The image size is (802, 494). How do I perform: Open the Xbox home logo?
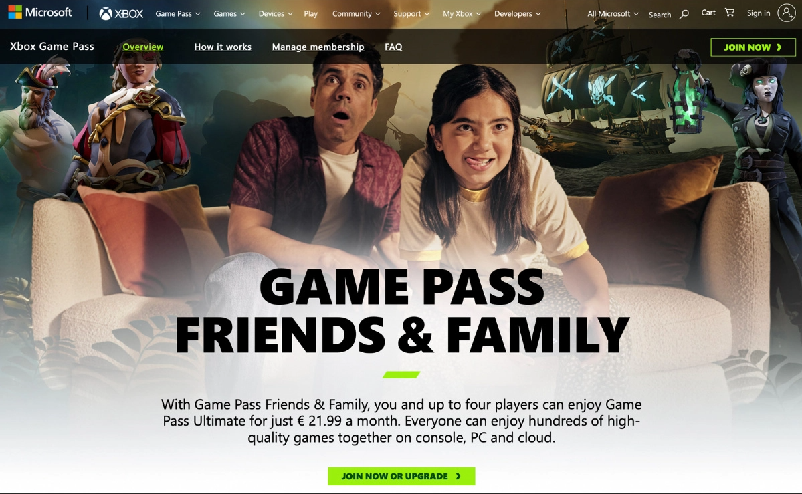click(x=121, y=14)
